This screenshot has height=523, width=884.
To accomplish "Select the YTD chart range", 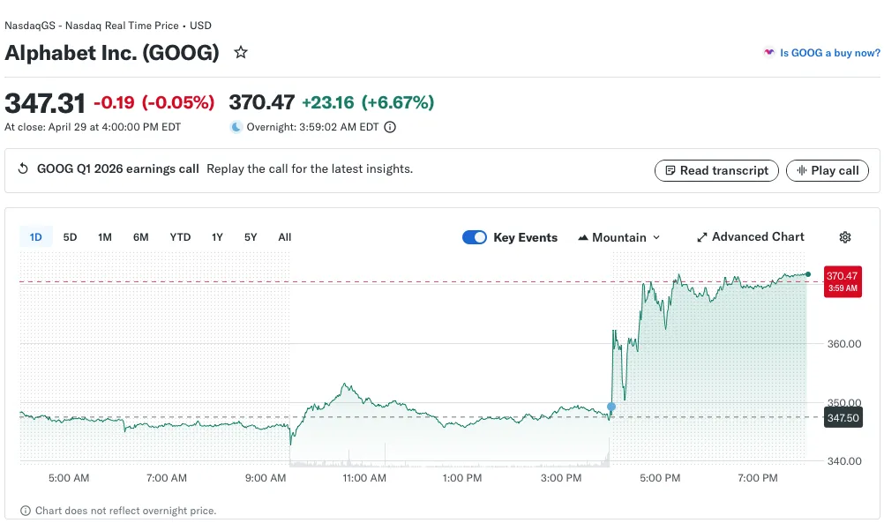I will (180, 237).
